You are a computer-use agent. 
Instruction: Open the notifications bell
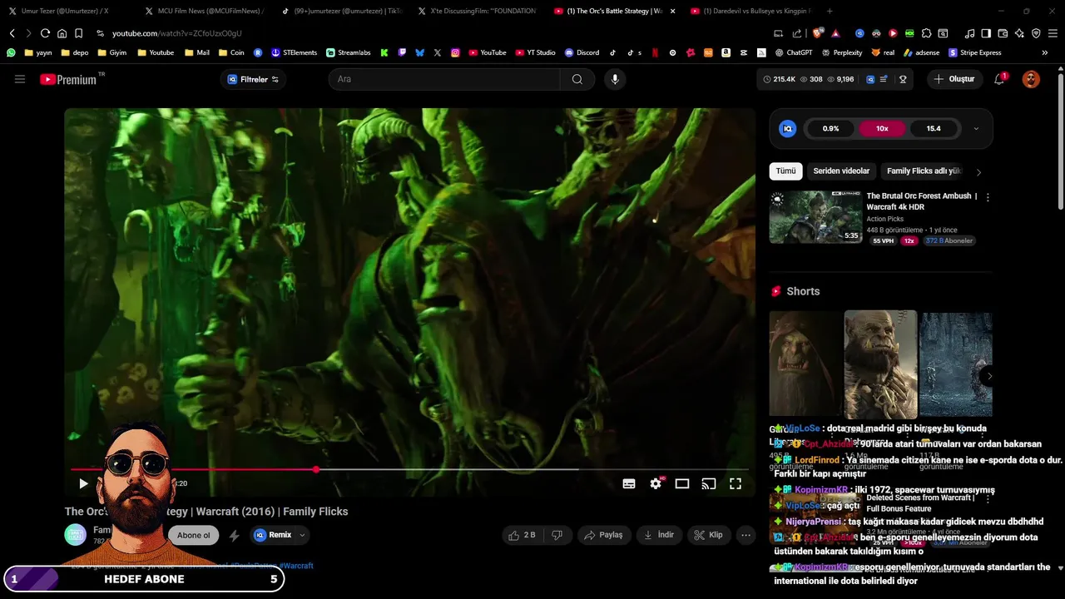point(999,79)
